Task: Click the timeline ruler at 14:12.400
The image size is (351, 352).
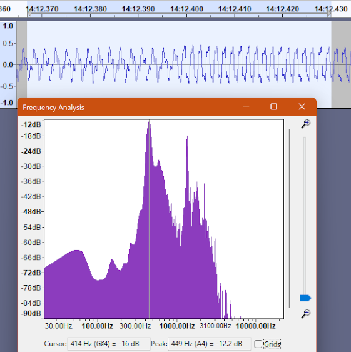Action: (186, 9)
